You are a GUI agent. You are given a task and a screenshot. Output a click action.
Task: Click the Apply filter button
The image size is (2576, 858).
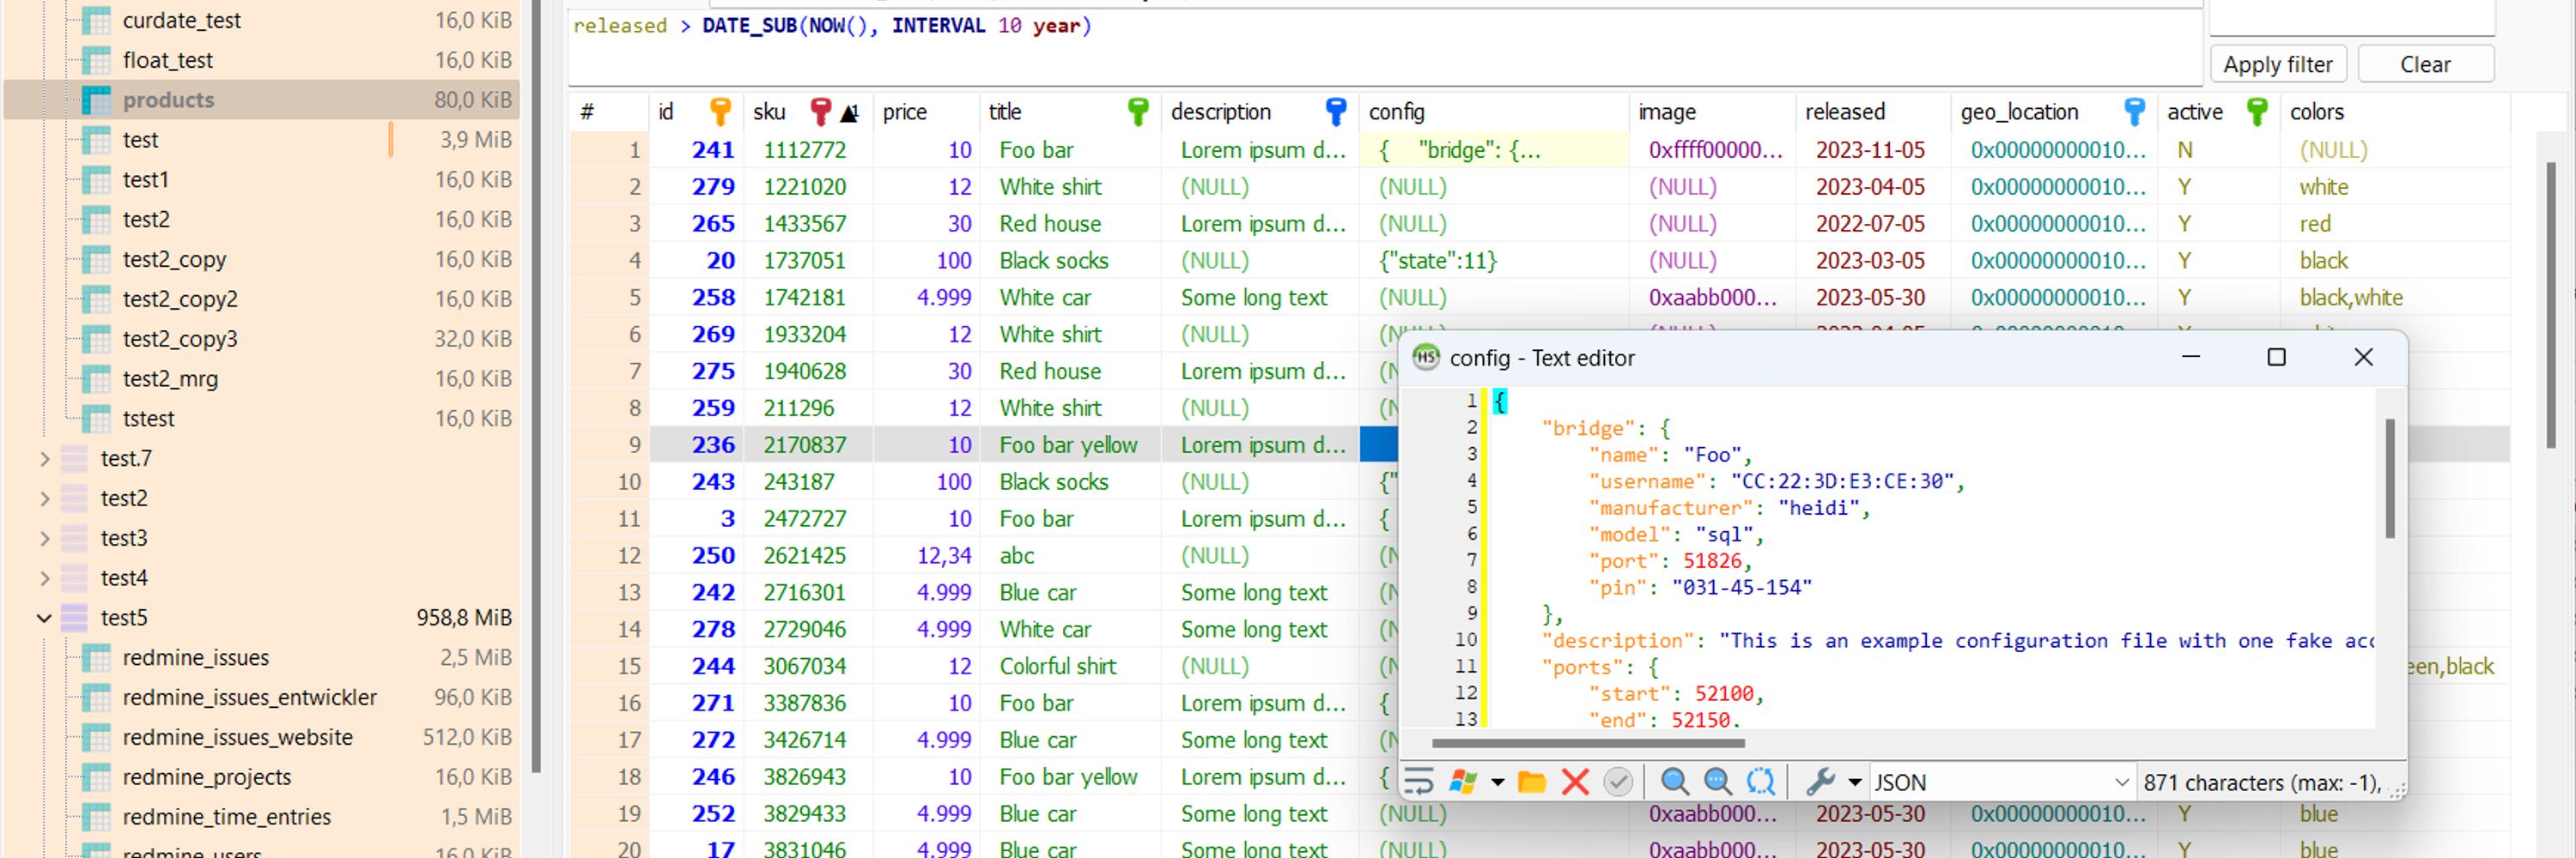(x=2278, y=64)
